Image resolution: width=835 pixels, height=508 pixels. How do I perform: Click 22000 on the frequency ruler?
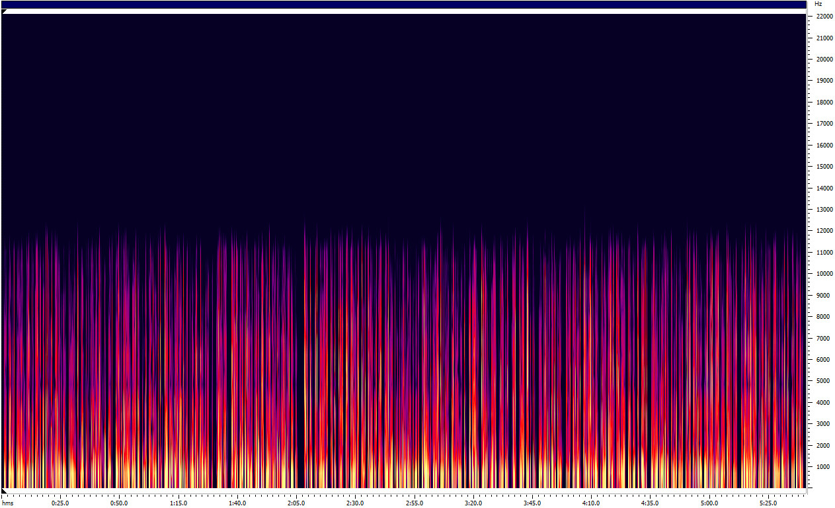coord(824,17)
